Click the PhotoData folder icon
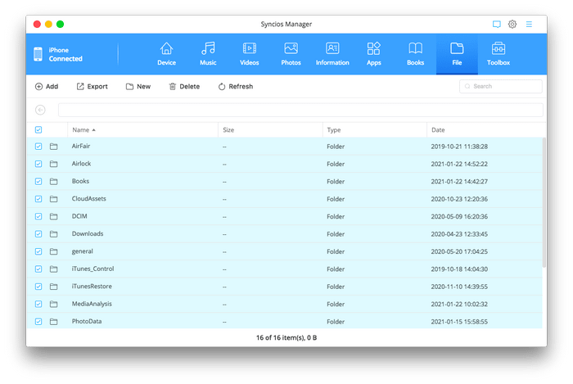The image size is (573, 384). (x=54, y=322)
